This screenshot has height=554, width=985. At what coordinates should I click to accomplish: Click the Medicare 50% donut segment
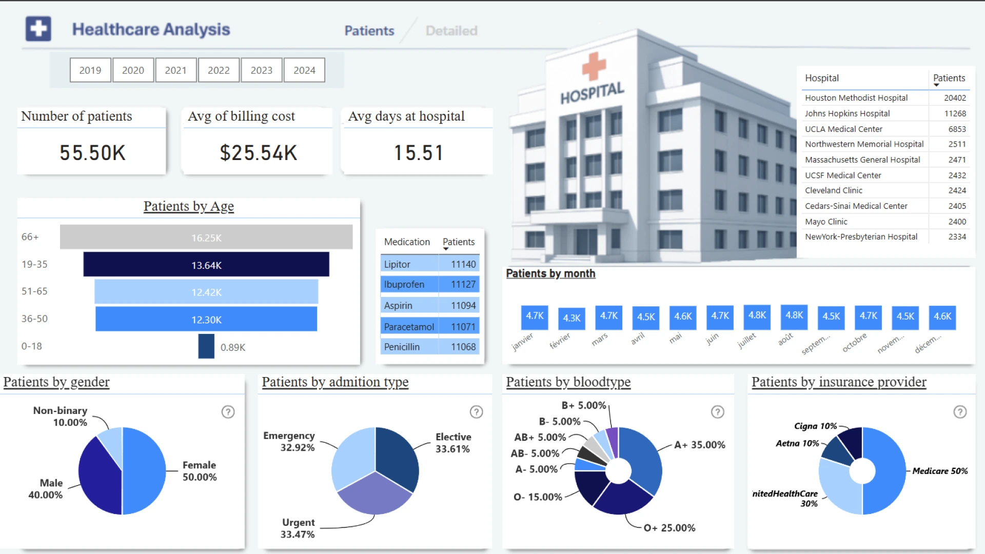pyautogui.click(x=890, y=472)
